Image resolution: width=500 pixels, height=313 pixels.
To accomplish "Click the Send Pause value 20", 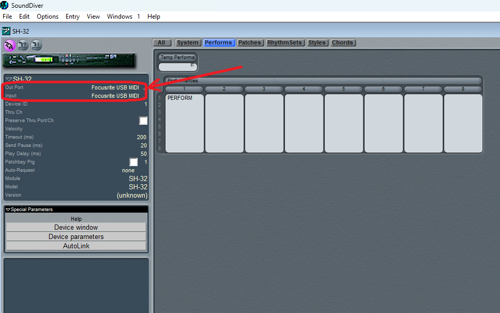I will point(144,145).
